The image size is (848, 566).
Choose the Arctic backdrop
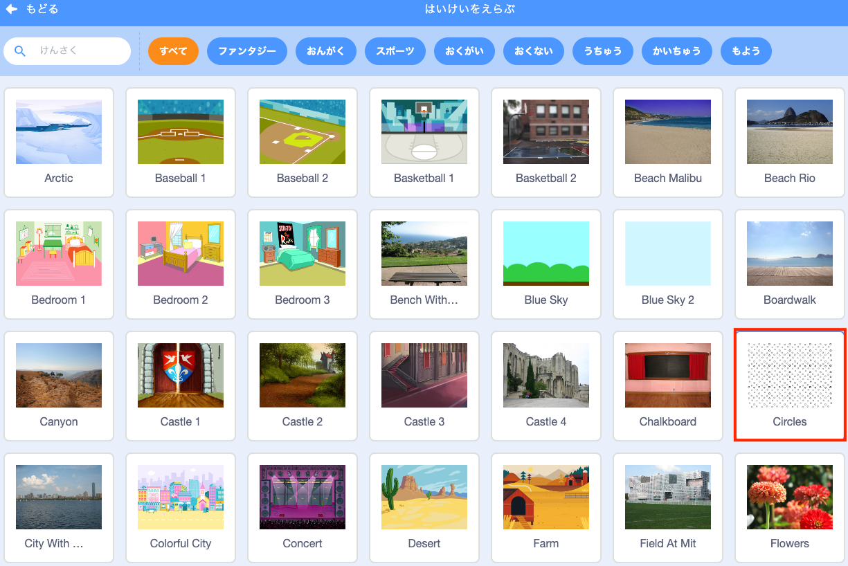[59, 143]
